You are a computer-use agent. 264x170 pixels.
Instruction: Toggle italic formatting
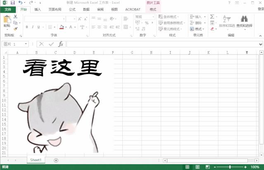coord(33,27)
